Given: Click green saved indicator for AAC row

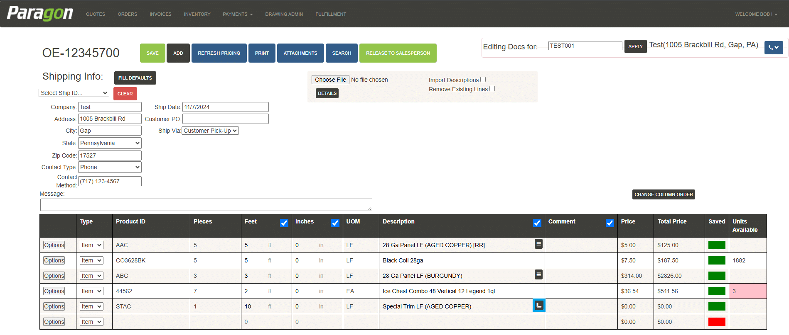Looking at the screenshot, I should [x=717, y=245].
